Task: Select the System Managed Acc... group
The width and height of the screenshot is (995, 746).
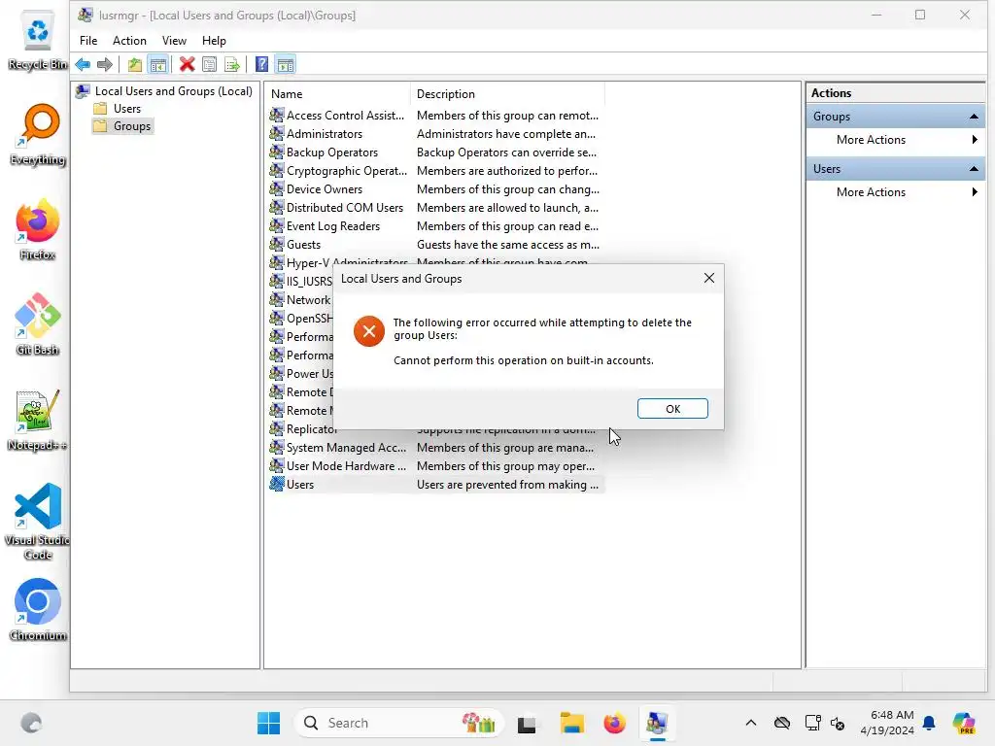Action: pos(436,448)
